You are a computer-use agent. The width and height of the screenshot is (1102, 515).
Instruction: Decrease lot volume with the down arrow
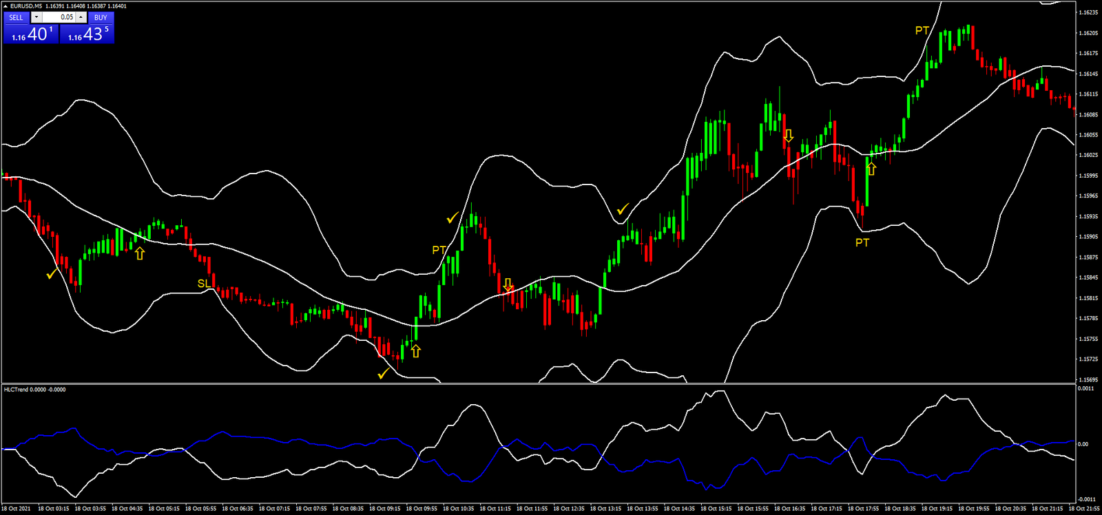(x=37, y=17)
